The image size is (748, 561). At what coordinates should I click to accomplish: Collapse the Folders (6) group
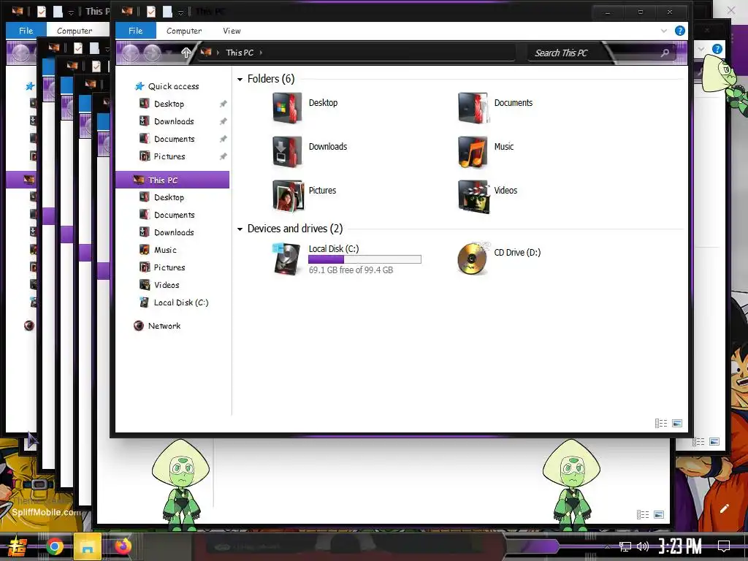coord(240,79)
